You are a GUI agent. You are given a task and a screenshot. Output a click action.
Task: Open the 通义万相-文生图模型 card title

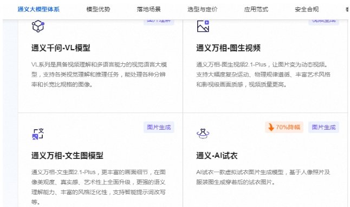tap(67, 156)
